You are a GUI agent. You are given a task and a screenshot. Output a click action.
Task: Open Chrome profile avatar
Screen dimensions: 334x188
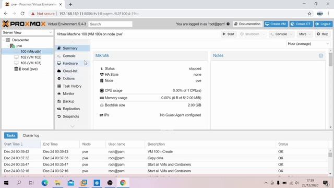[x=320, y=14]
